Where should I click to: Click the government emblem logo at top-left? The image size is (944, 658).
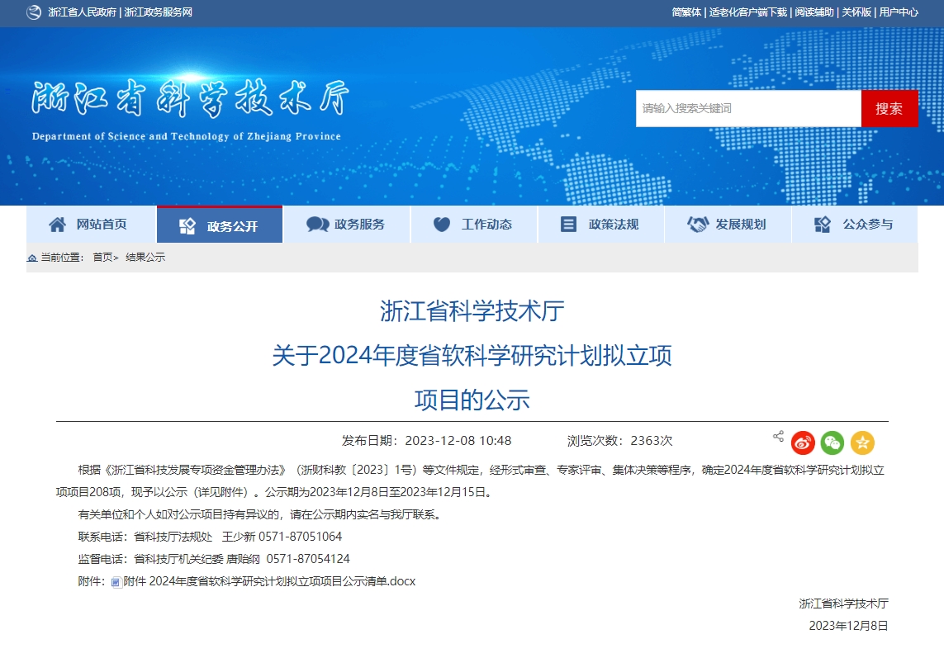tap(33, 12)
